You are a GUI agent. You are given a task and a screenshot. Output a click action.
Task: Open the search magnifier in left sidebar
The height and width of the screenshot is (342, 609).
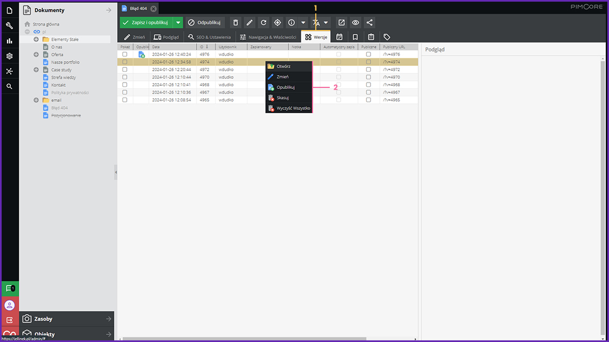click(x=9, y=86)
